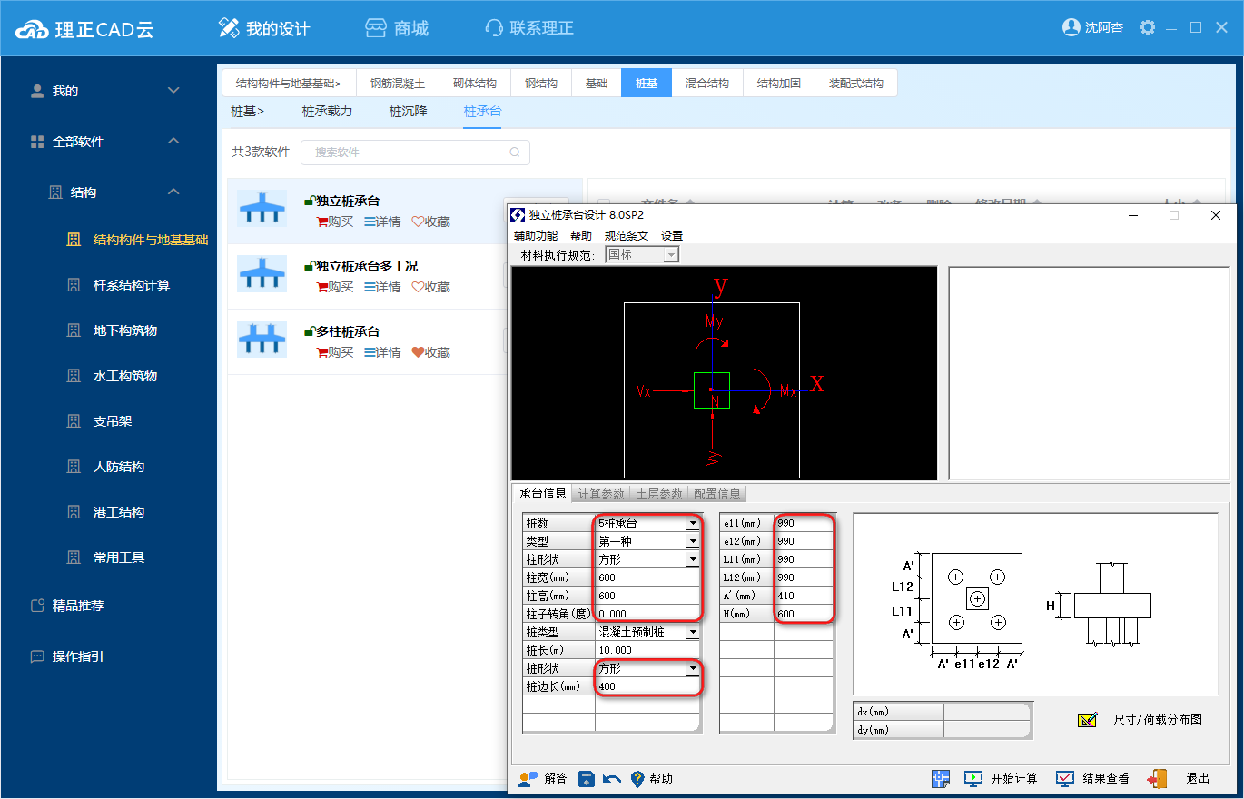The height and width of the screenshot is (799, 1244).
Task: Open the 桩形状 dropdown arrow
Action: 692,669
